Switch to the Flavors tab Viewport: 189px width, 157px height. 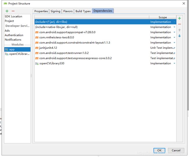(68, 11)
